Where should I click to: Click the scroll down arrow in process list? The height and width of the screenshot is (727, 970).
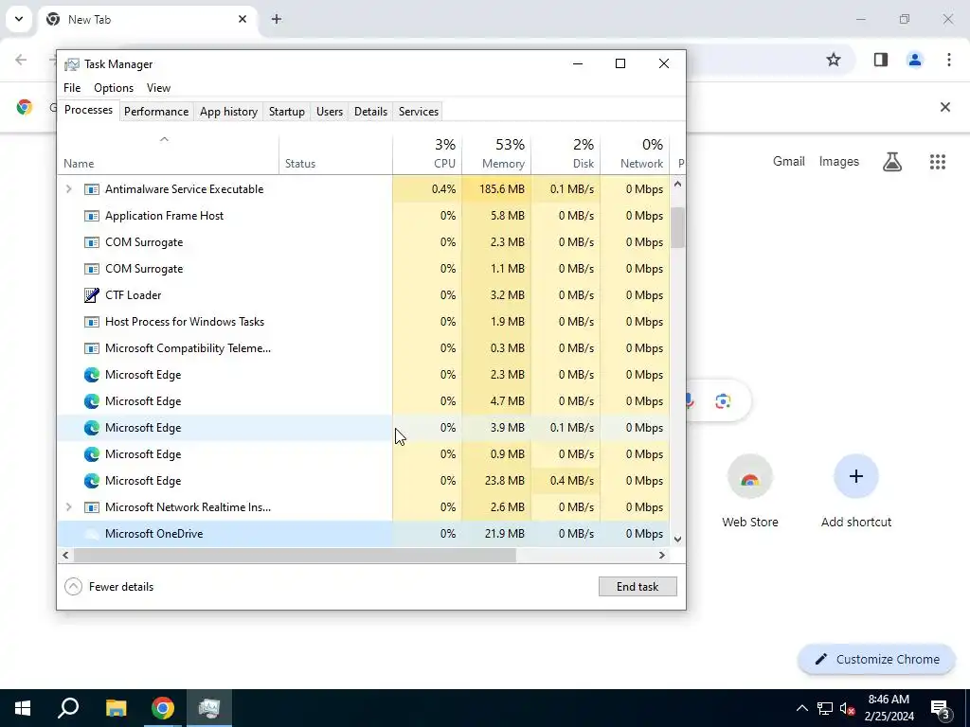pyautogui.click(x=677, y=539)
